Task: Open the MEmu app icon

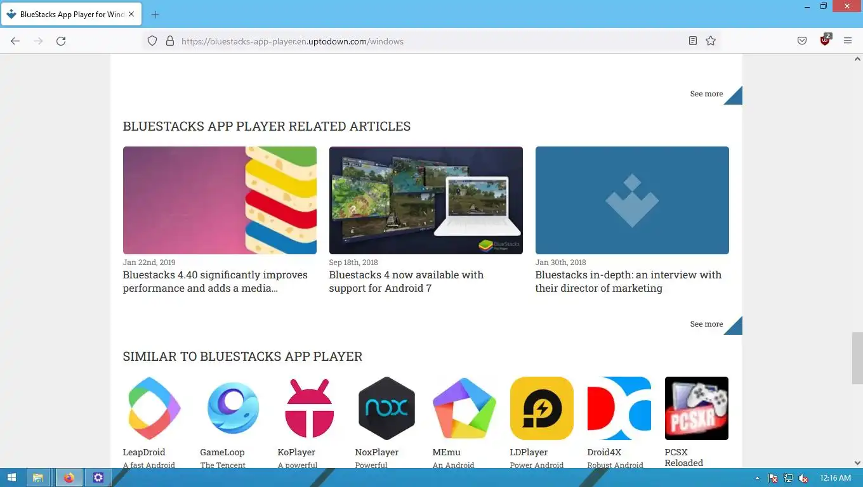Action: [x=464, y=408]
